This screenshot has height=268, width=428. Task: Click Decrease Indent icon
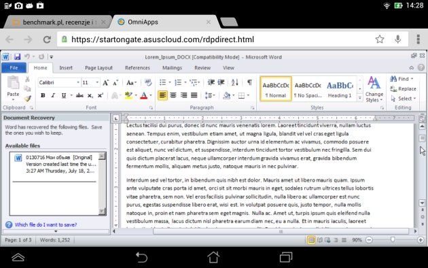pyautogui.click(x=211, y=82)
